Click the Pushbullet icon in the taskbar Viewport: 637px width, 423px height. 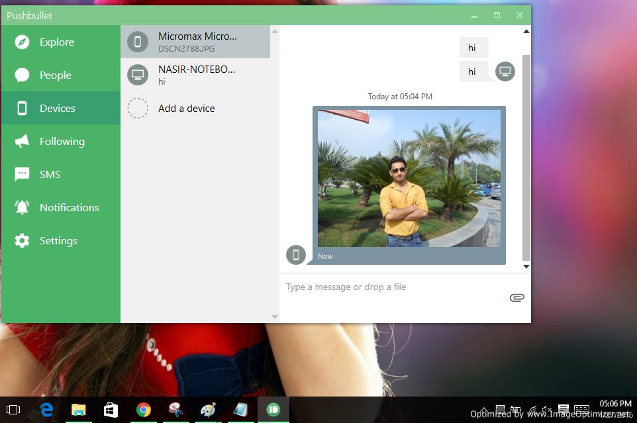coord(273,410)
